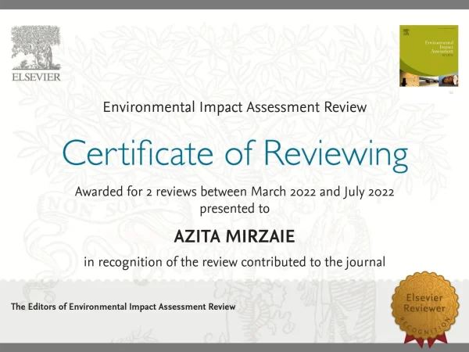Click 'Awarded for 2 reviews' date line
This screenshot has height=352, width=469.
[234, 192]
